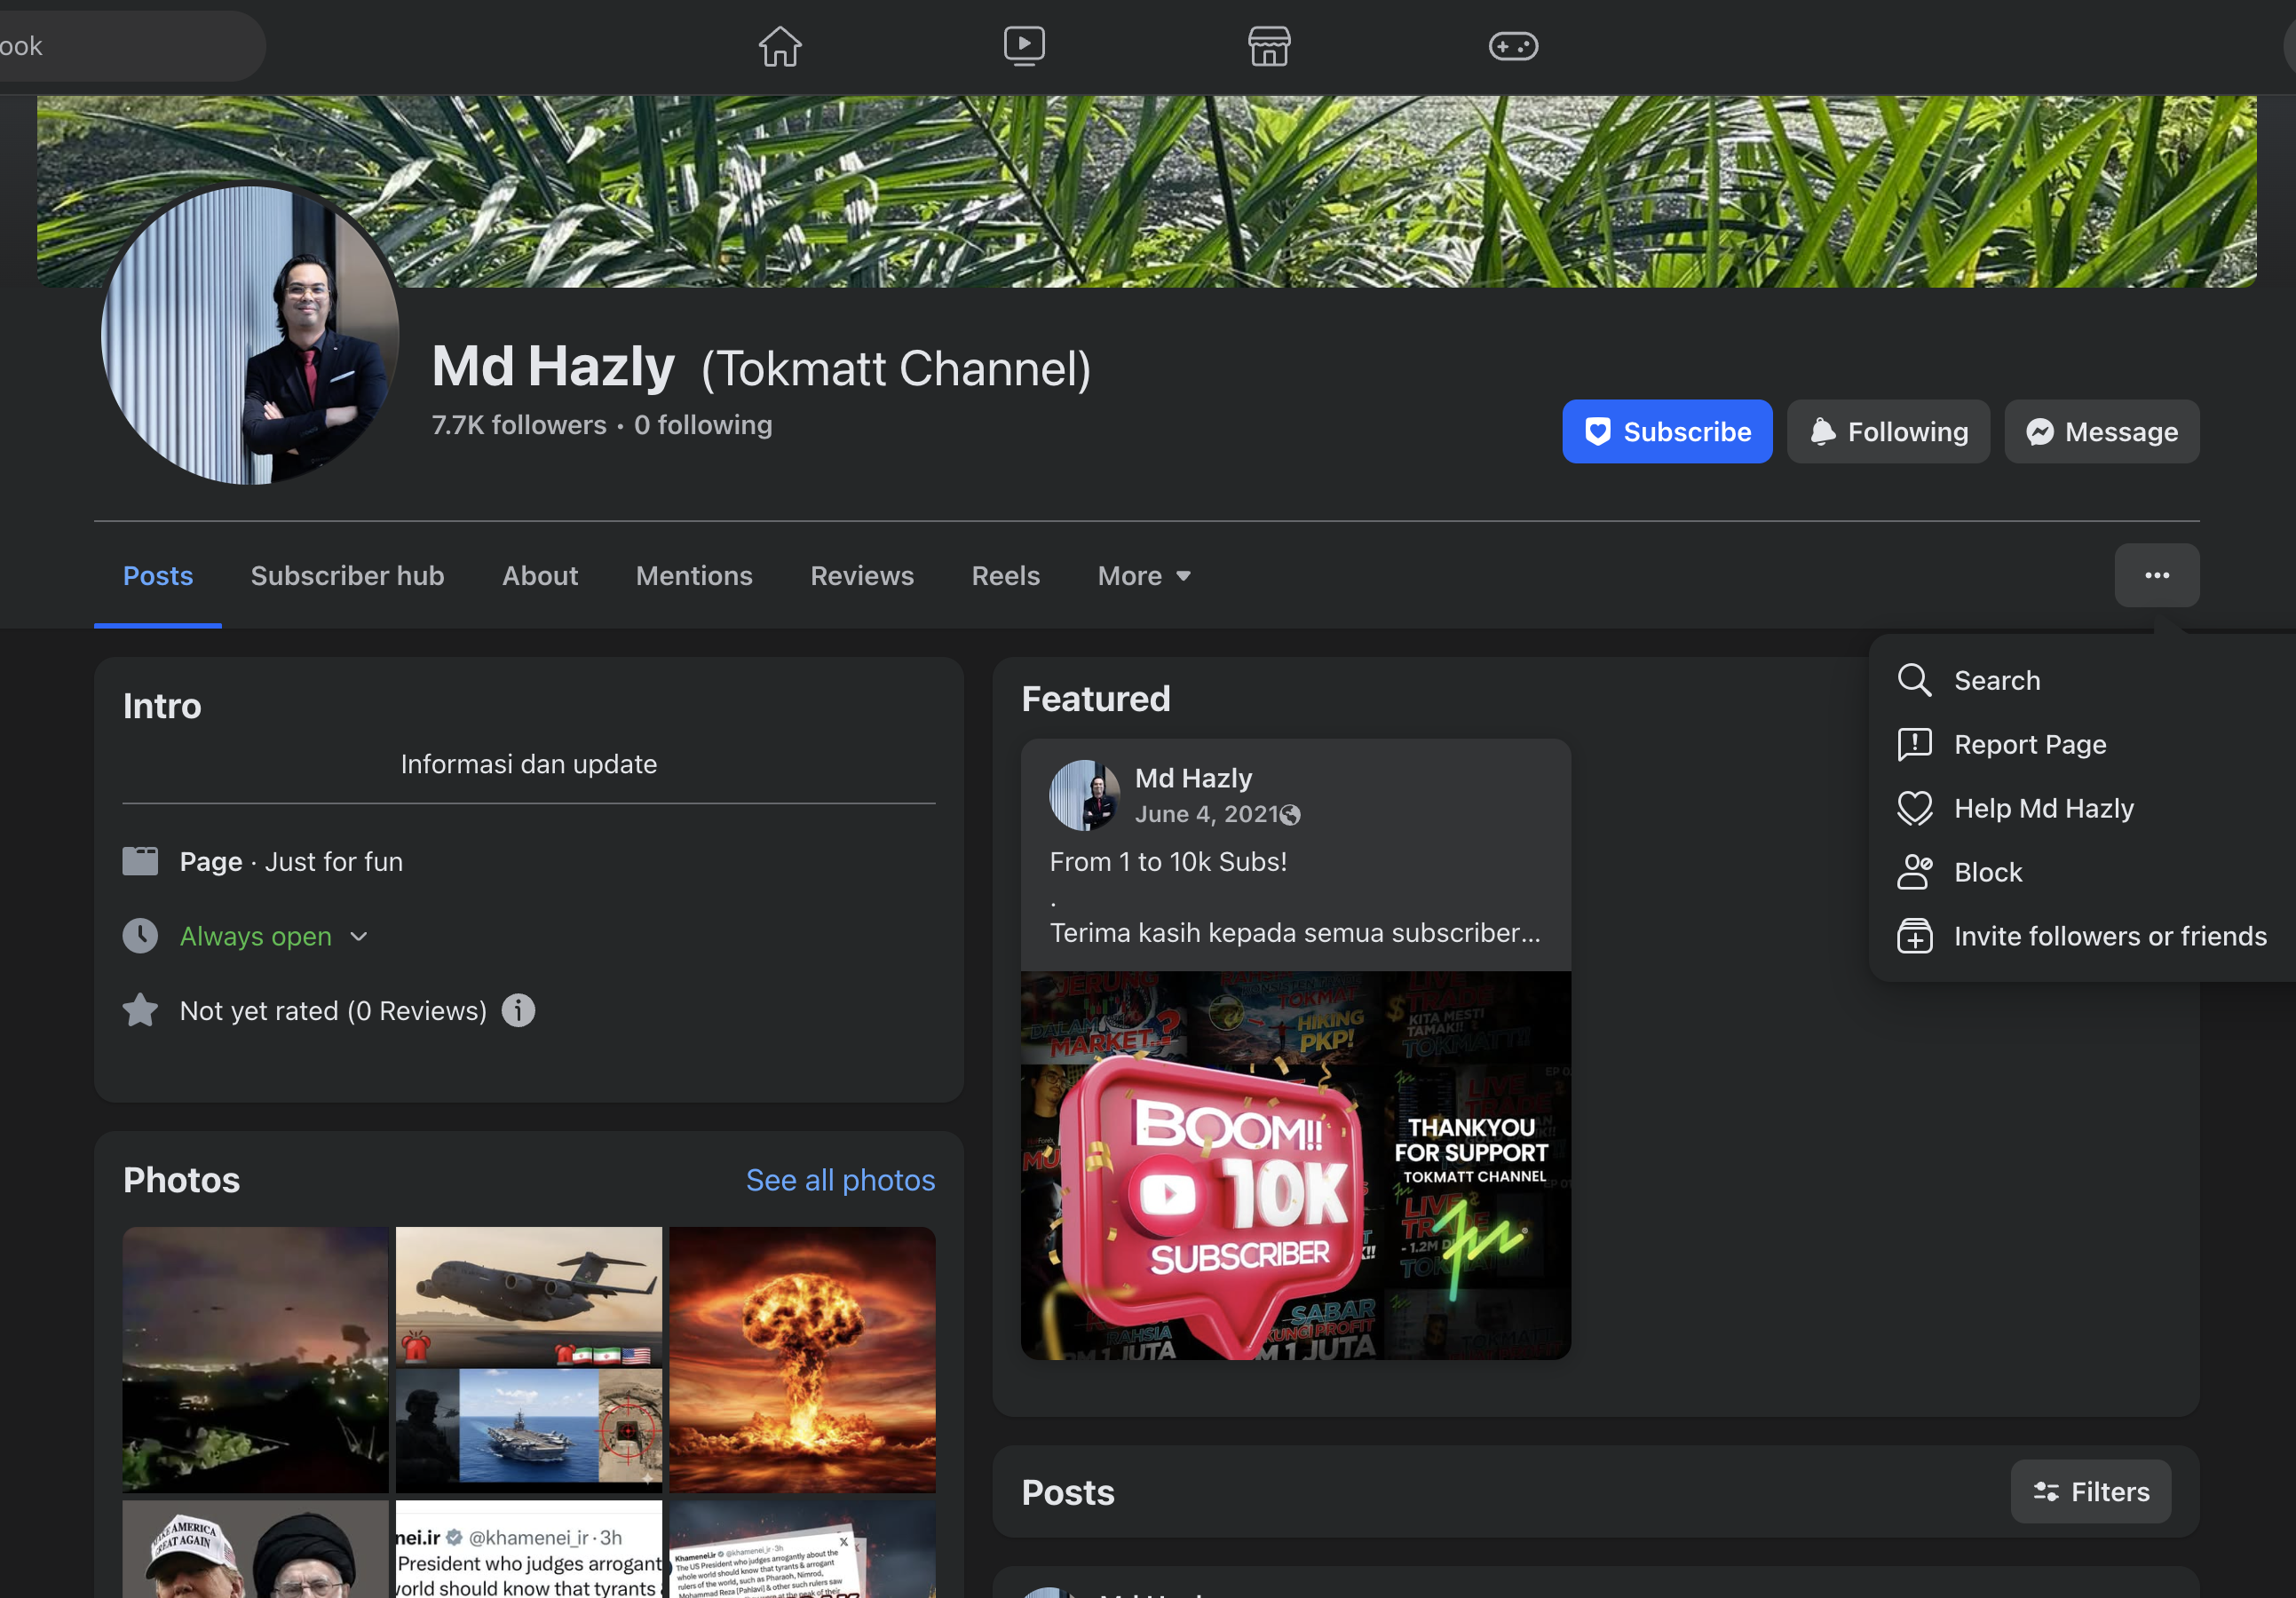Viewport: 2296px width, 1598px height.
Task: Open the Reels tab
Action: [x=1006, y=576]
